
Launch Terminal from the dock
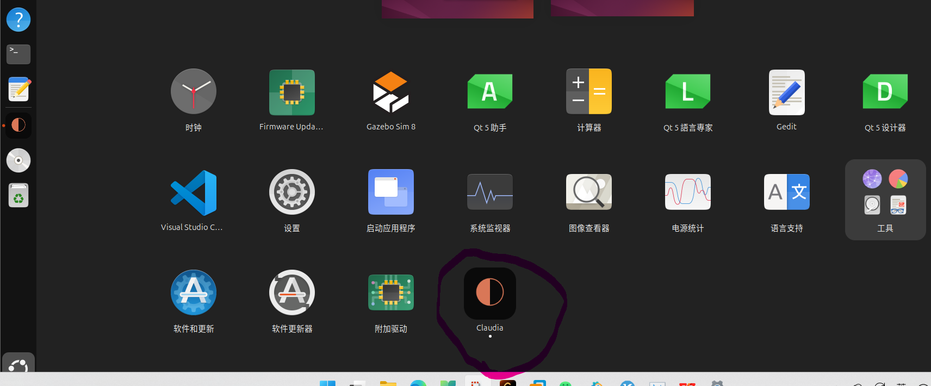pyautogui.click(x=18, y=54)
